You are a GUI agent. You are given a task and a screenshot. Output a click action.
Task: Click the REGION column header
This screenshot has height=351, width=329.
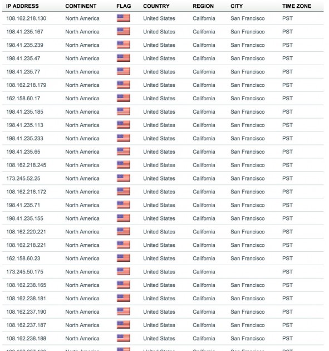point(203,6)
